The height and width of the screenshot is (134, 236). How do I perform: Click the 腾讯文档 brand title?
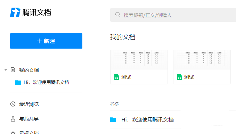[x=37, y=12]
